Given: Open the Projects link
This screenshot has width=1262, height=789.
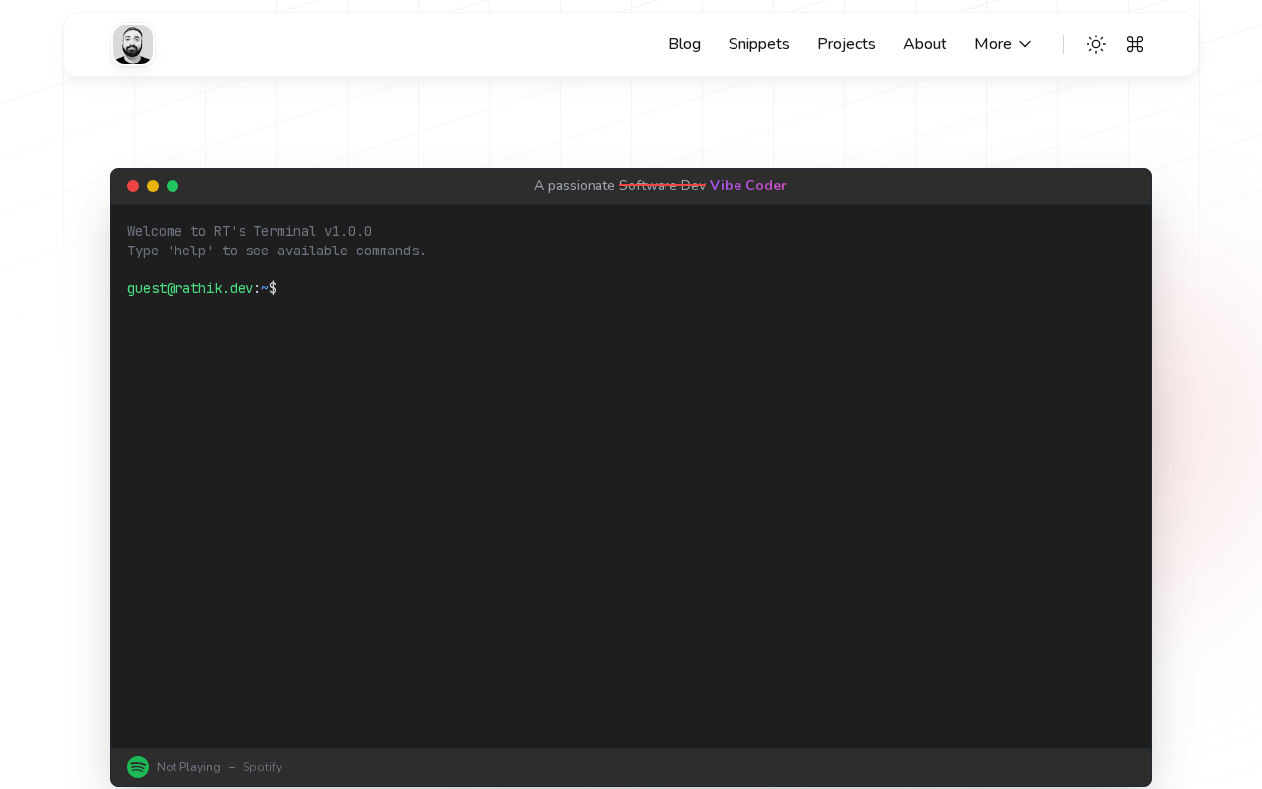Looking at the screenshot, I should 846,44.
